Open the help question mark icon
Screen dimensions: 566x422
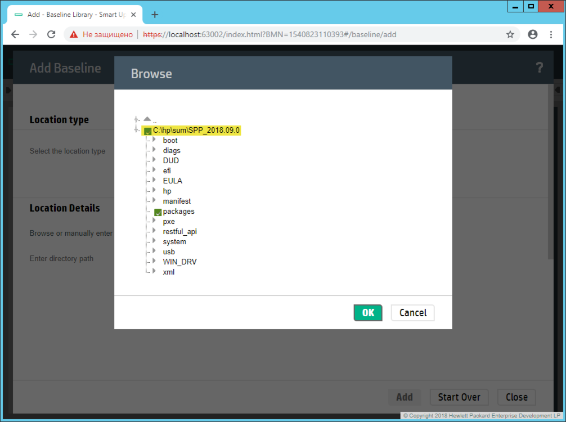[x=540, y=68]
